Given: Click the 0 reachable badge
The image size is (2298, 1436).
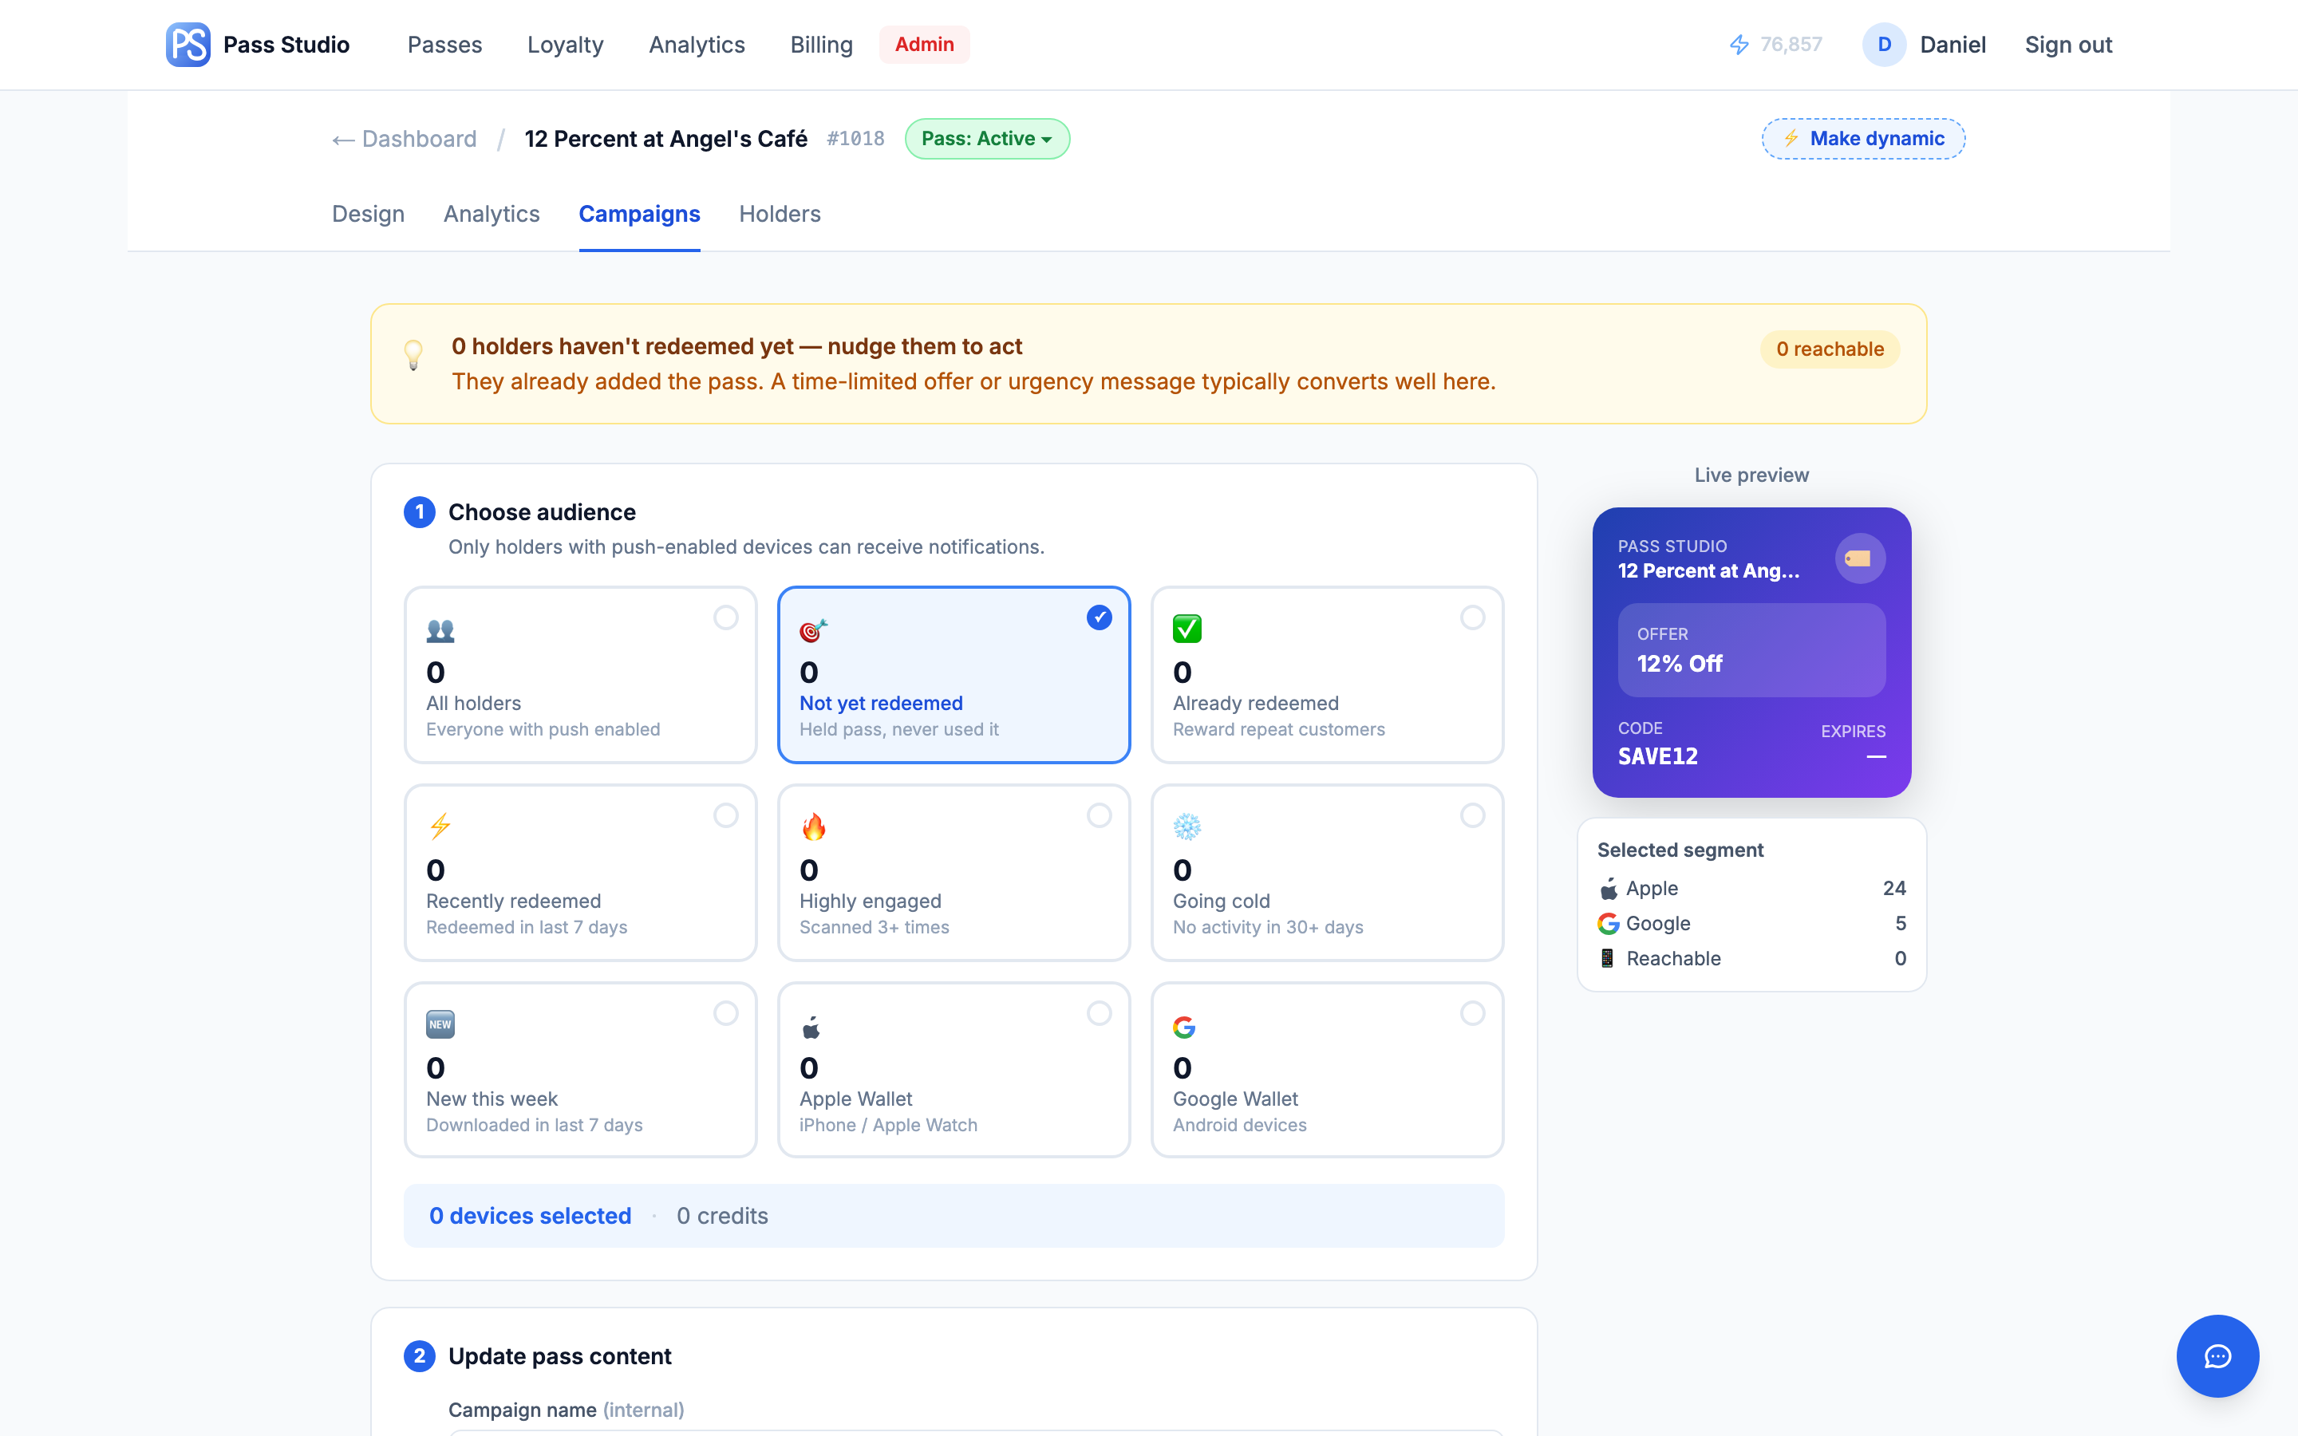Looking at the screenshot, I should coord(1830,349).
